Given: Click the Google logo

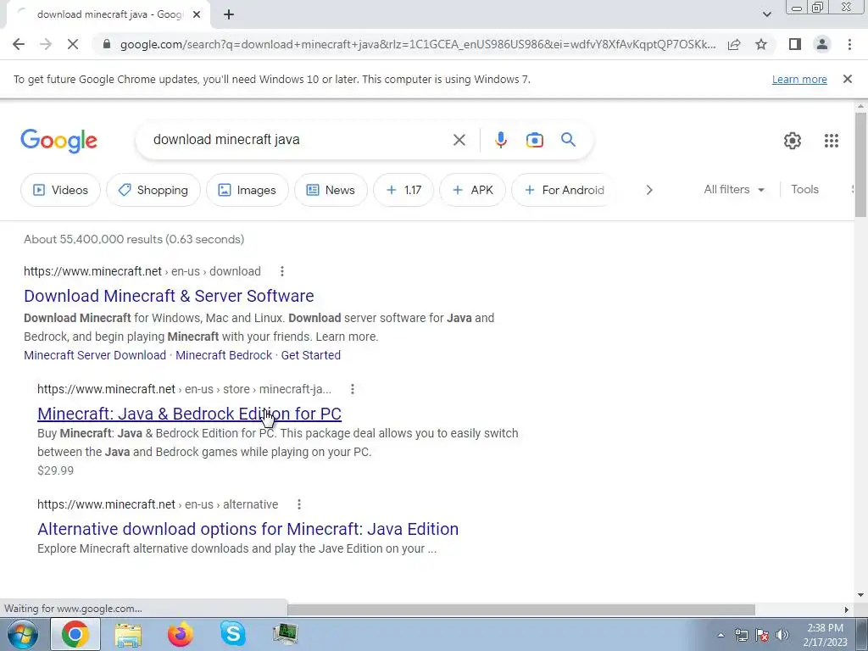Looking at the screenshot, I should click(x=58, y=141).
